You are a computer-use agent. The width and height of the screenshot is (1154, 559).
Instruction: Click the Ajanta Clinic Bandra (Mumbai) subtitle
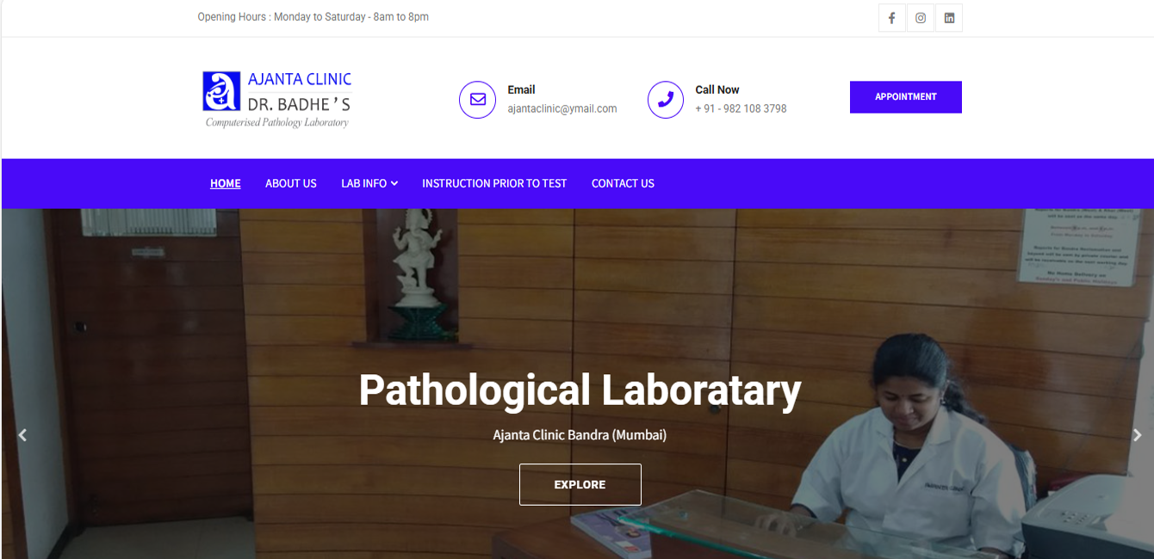pyautogui.click(x=580, y=435)
